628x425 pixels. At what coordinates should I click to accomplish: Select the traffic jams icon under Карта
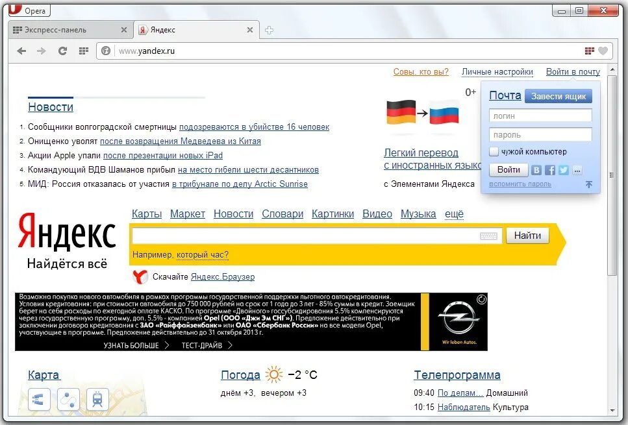[38, 400]
